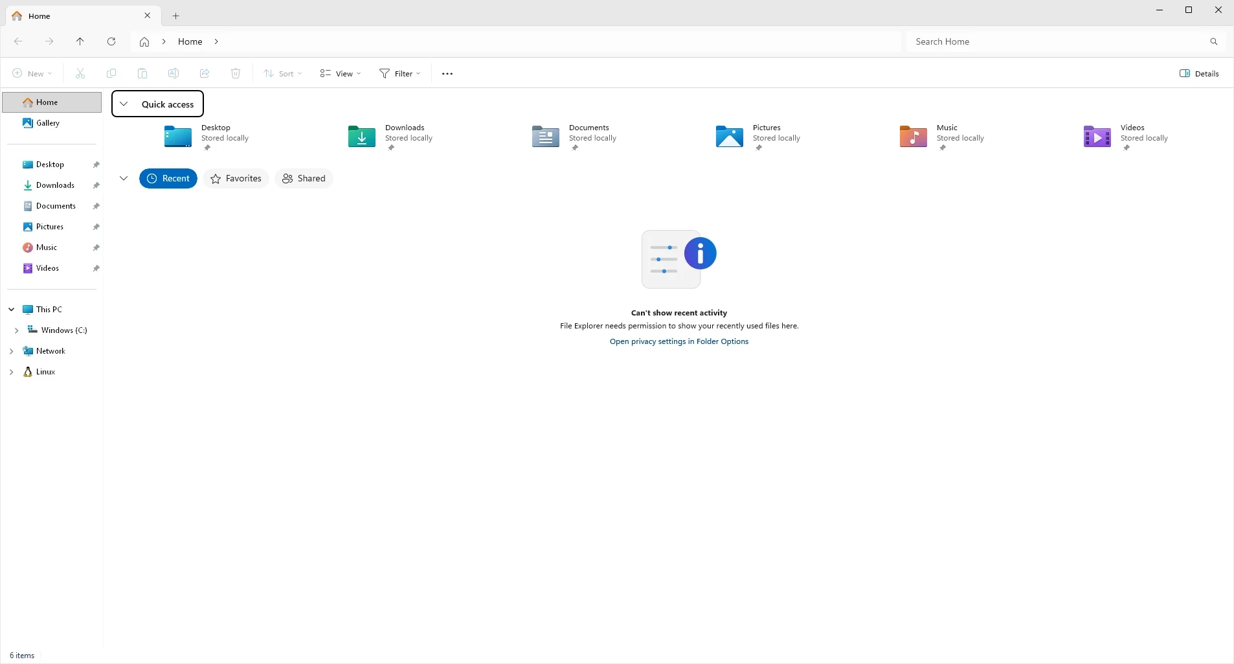The image size is (1234, 664).
Task: Click the Share toolbar icon
Action: [205, 74]
